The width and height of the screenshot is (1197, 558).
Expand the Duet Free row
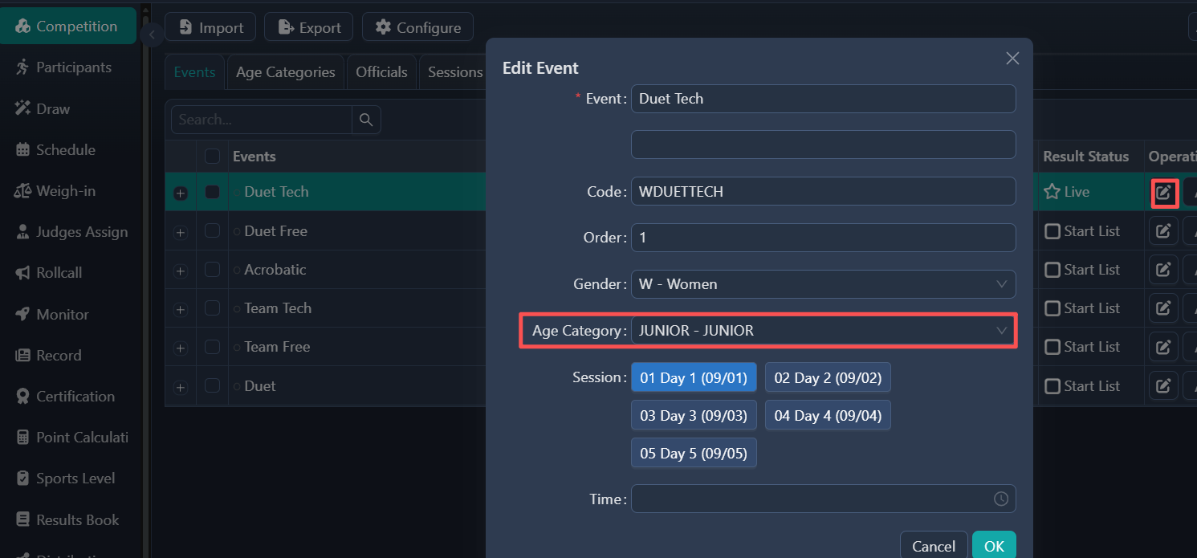(x=181, y=232)
